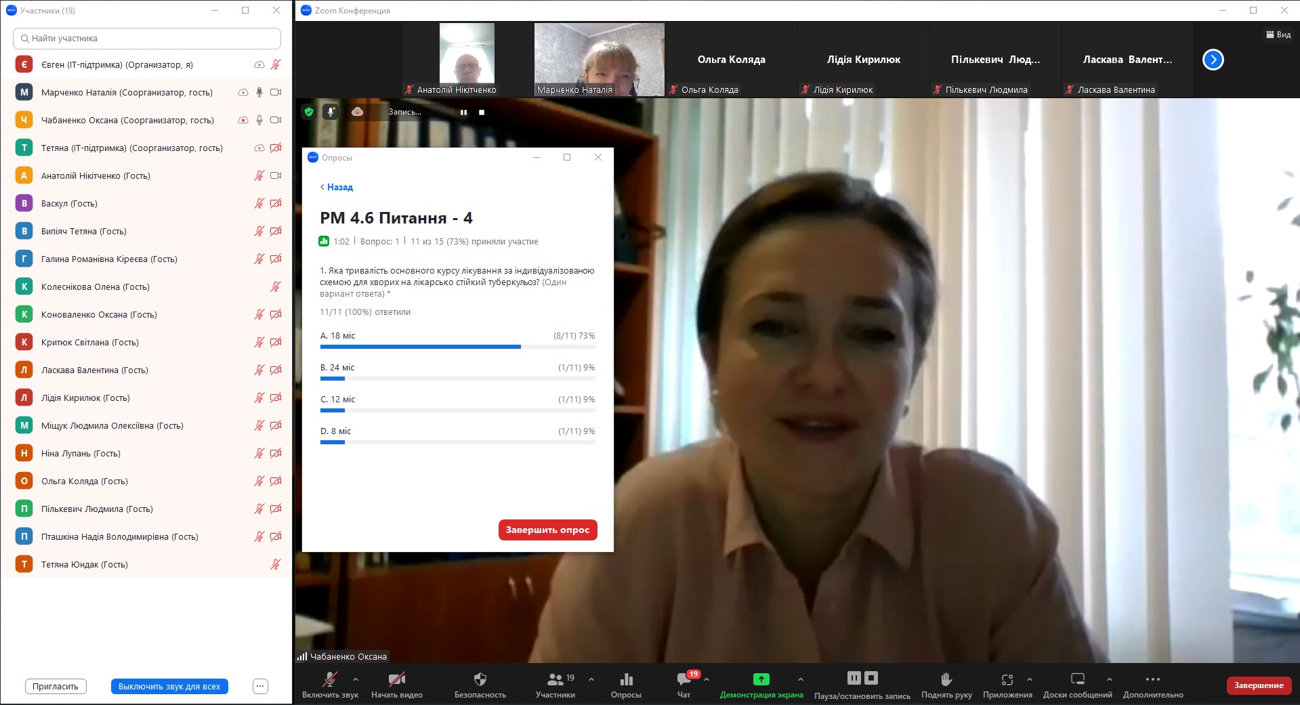1300x705 pixels.
Task: Open the Polls (Опросы) toolbar icon
Action: 626,679
